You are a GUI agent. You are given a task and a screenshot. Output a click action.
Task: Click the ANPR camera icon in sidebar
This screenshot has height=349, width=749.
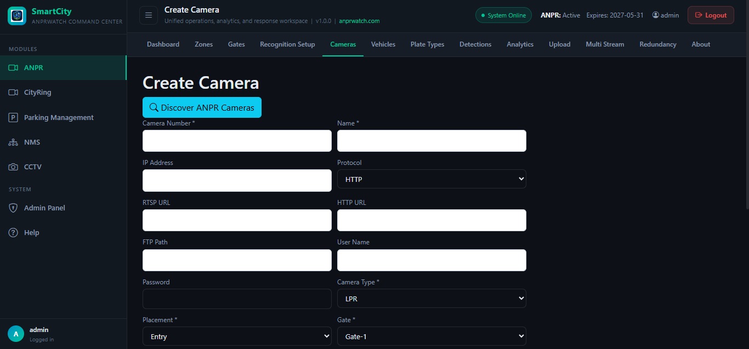(13, 68)
